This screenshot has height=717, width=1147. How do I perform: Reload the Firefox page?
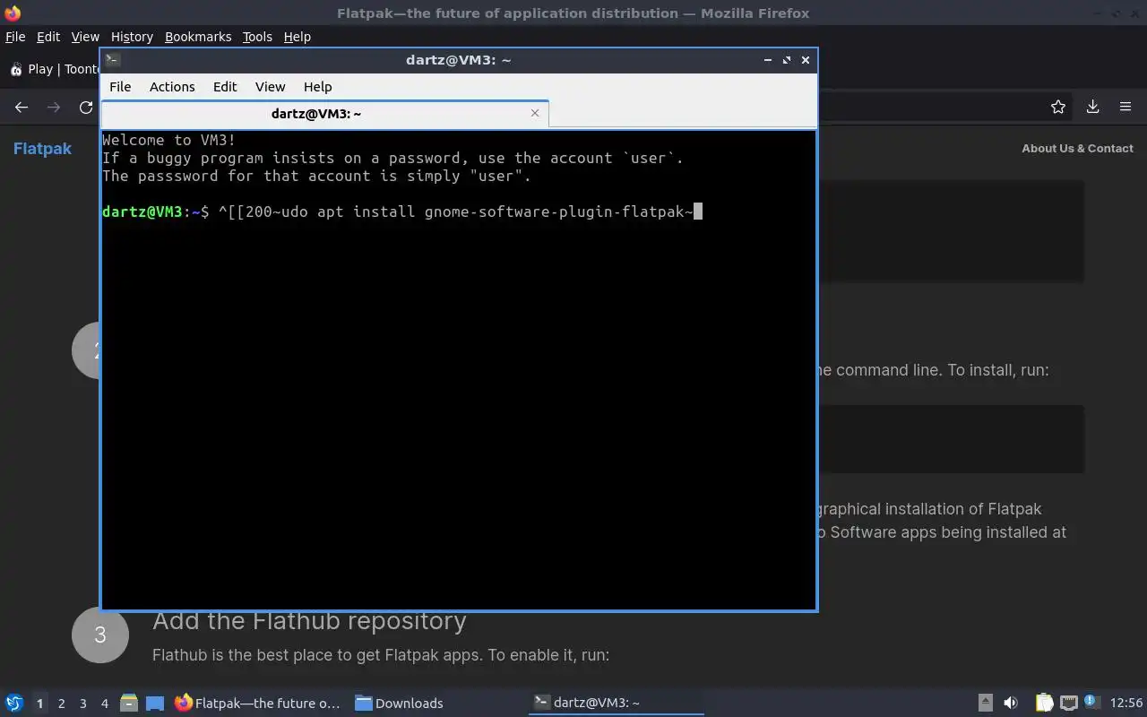86,107
